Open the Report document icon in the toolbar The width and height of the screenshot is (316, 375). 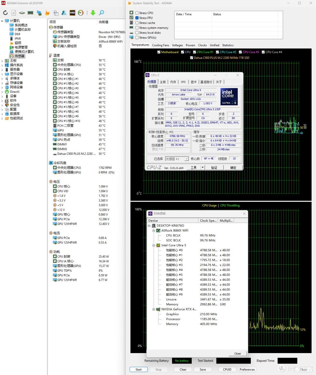(x=14, y=13)
